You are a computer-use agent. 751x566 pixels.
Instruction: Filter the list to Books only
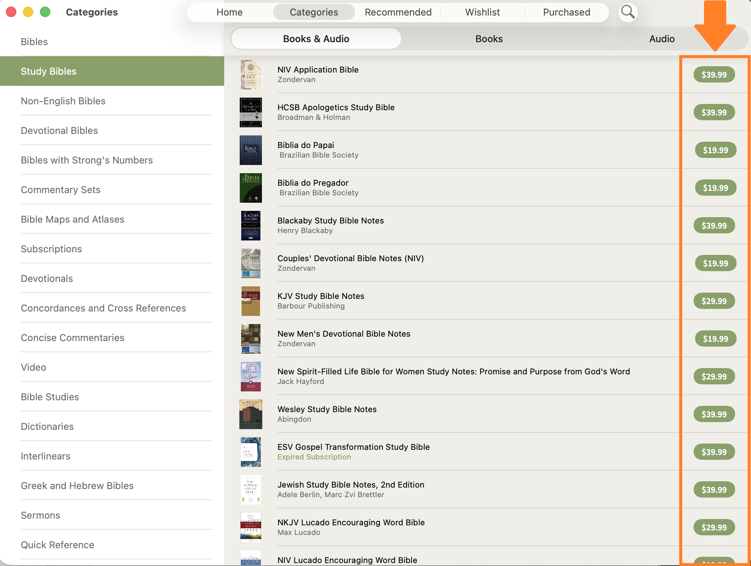tap(489, 39)
